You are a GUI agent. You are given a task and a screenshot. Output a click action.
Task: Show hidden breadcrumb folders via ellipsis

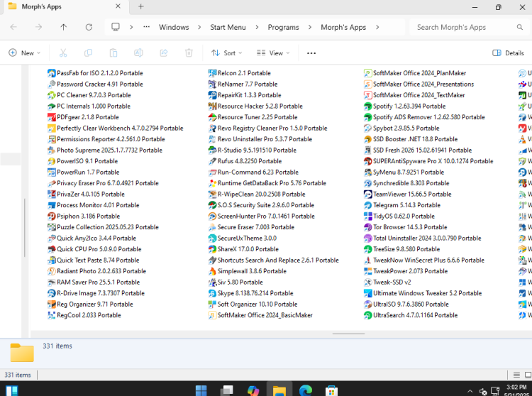pos(146,27)
